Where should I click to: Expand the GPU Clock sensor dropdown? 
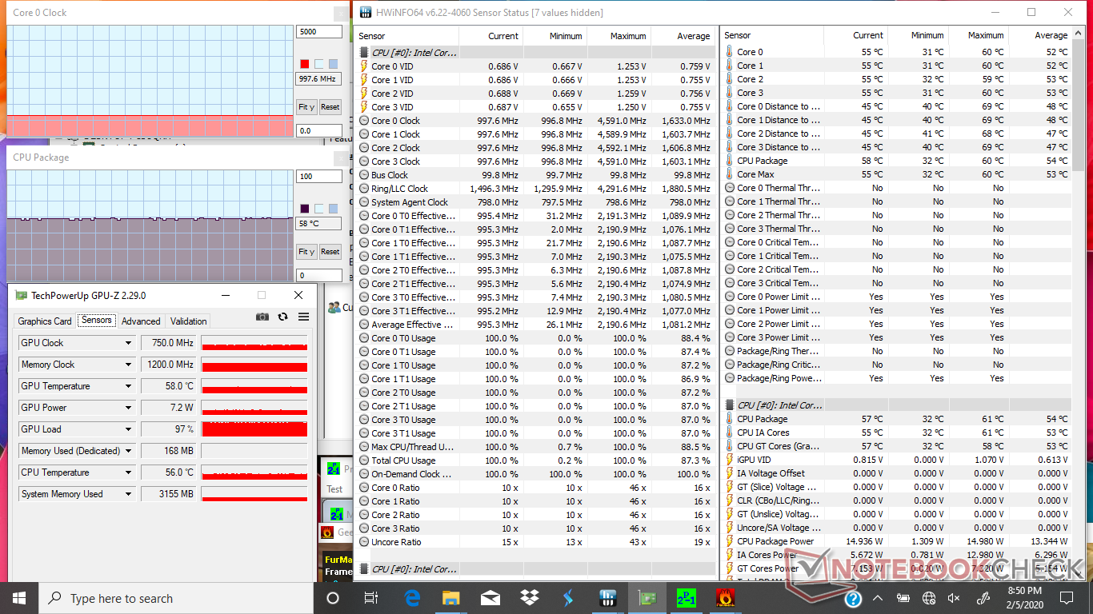128,343
